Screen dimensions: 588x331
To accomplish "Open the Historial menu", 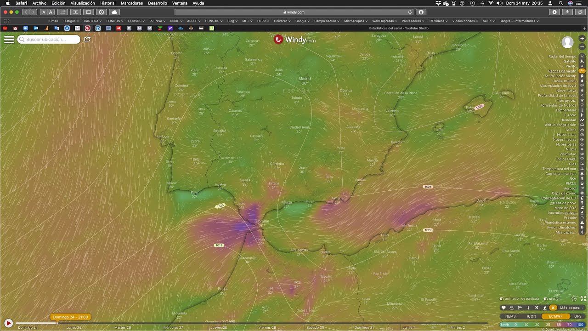I will [108, 3].
